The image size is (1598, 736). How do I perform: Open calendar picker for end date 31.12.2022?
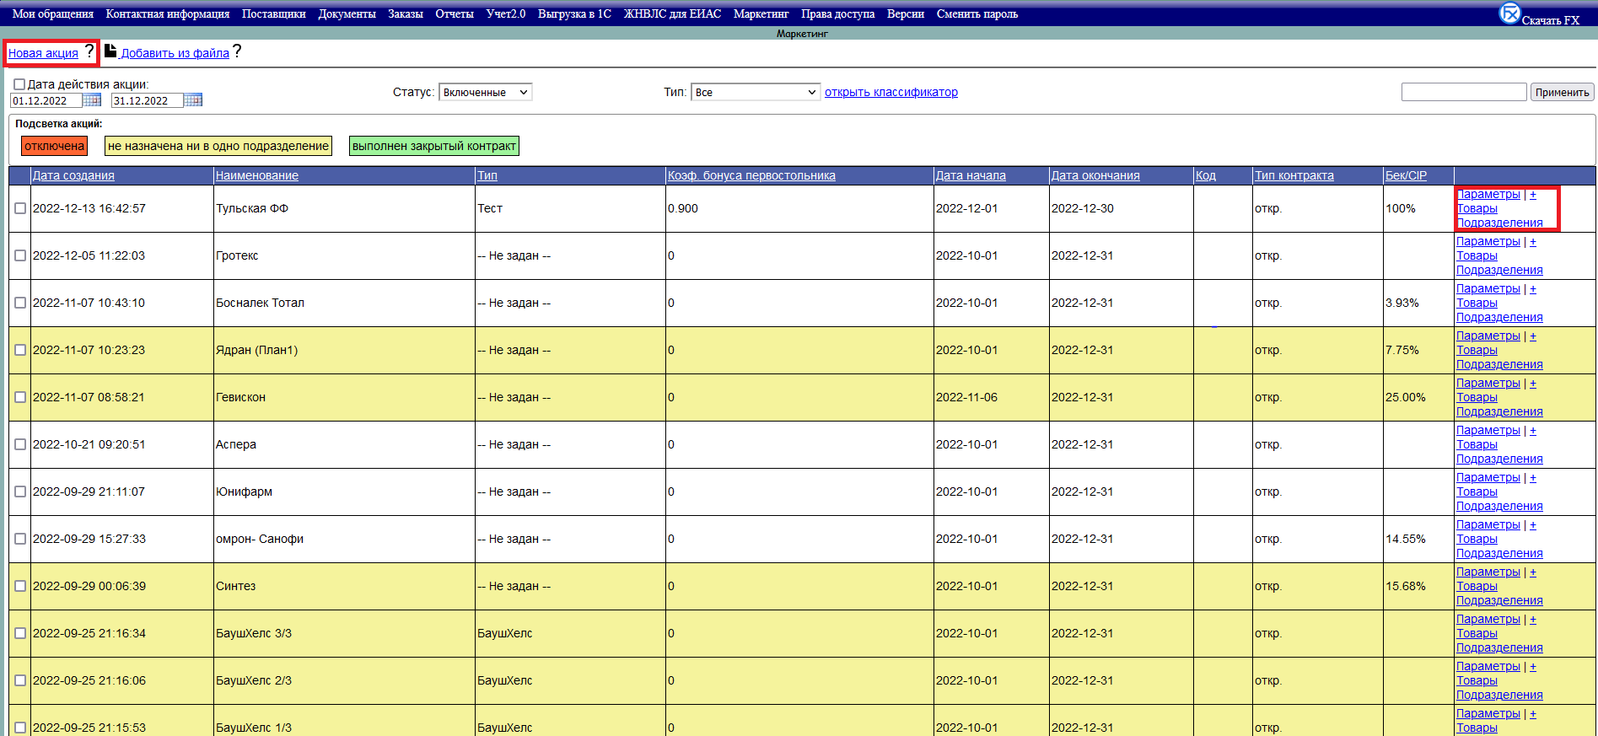(193, 100)
